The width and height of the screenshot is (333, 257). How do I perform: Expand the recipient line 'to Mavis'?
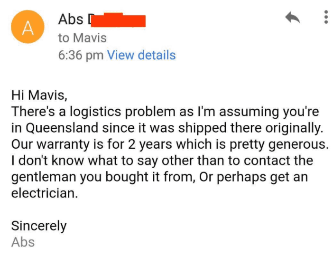tap(83, 38)
